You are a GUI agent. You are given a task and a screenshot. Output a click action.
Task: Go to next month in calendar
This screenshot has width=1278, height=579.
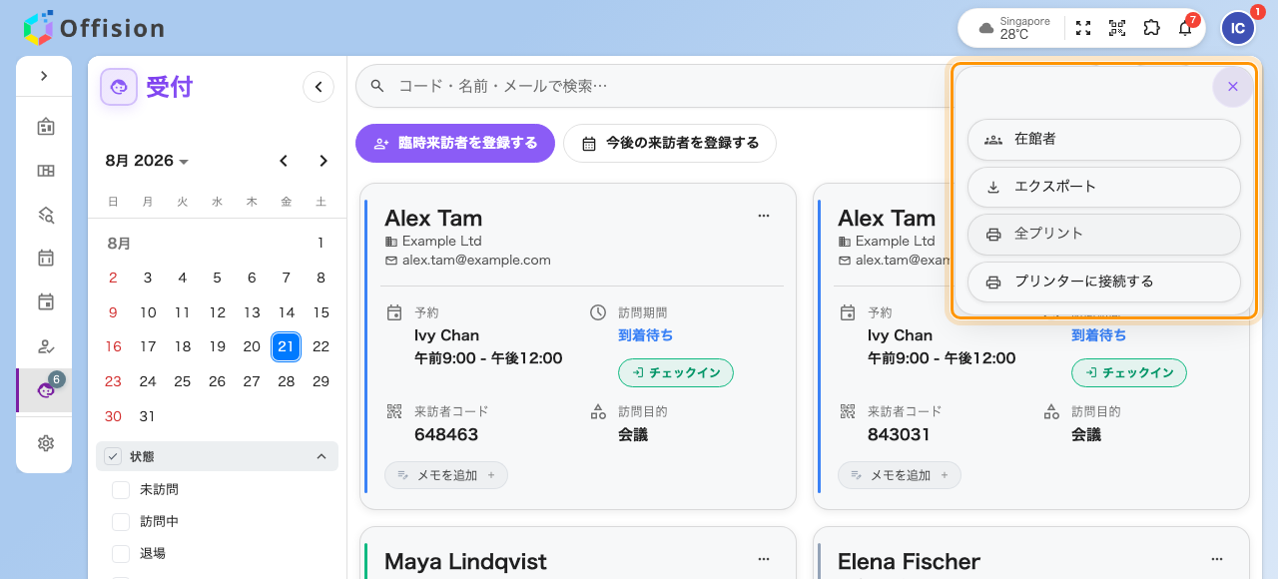click(x=322, y=161)
